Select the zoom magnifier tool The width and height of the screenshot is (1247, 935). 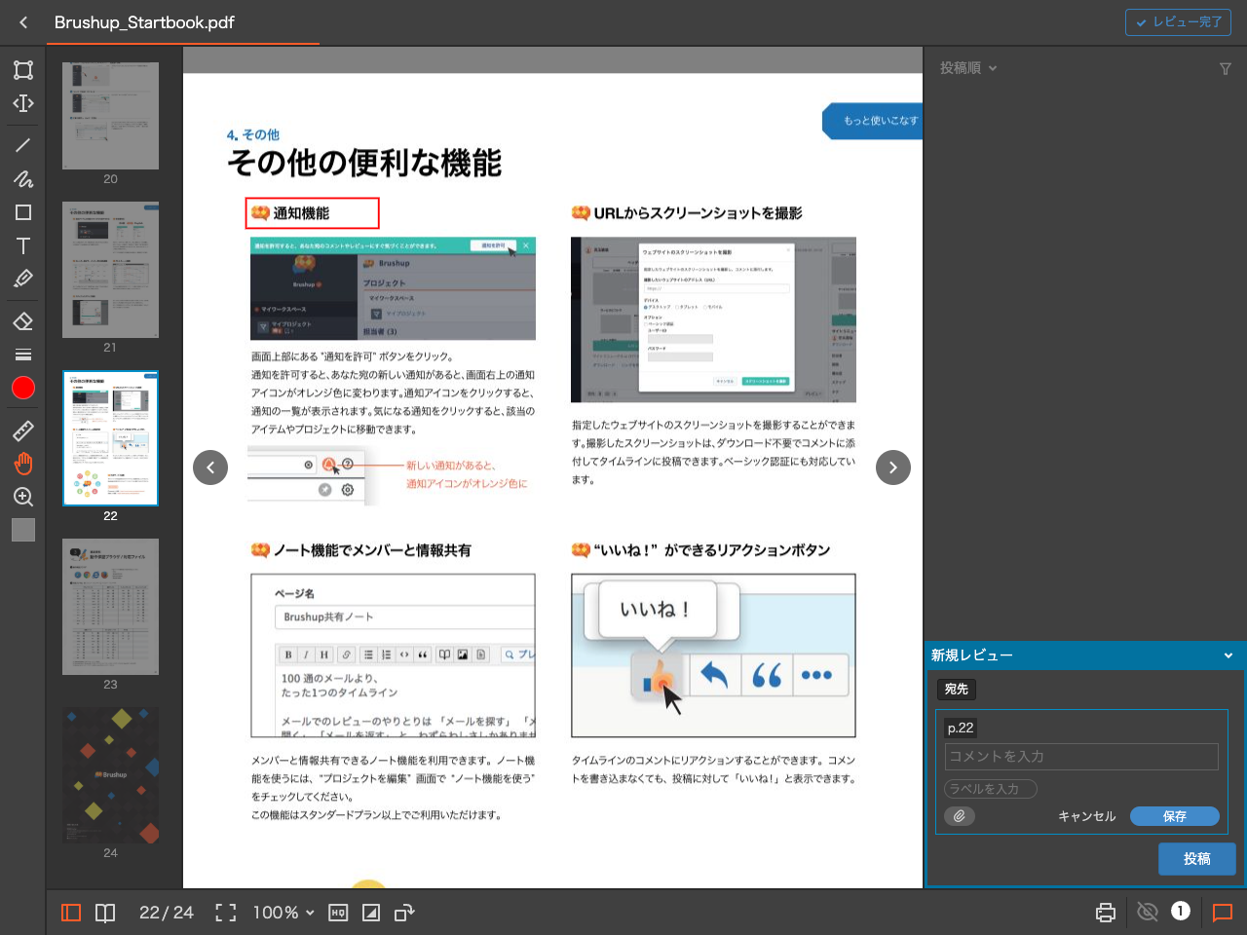point(23,497)
